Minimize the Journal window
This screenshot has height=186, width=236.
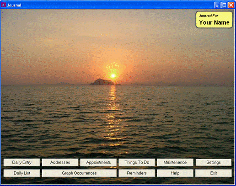[x=217, y=5]
